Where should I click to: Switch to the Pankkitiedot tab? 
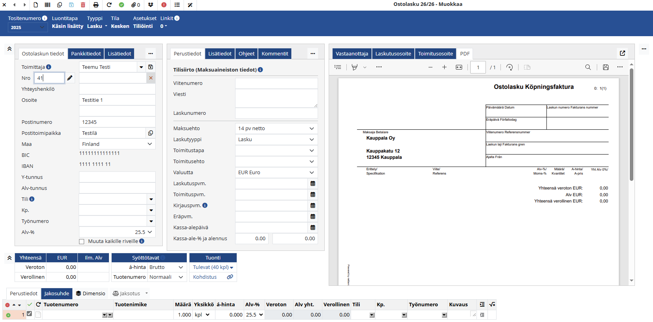point(86,53)
